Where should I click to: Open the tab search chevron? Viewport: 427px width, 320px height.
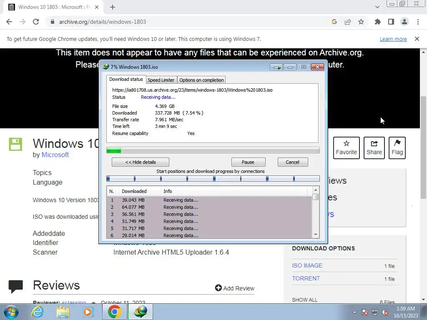click(x=377, y=7)
